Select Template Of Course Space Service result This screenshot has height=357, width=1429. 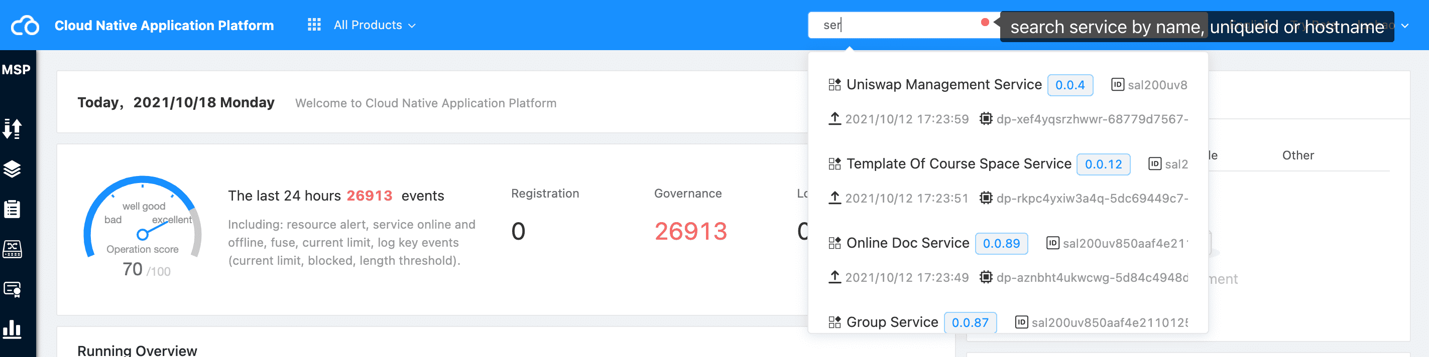click(x=959, y=164)
